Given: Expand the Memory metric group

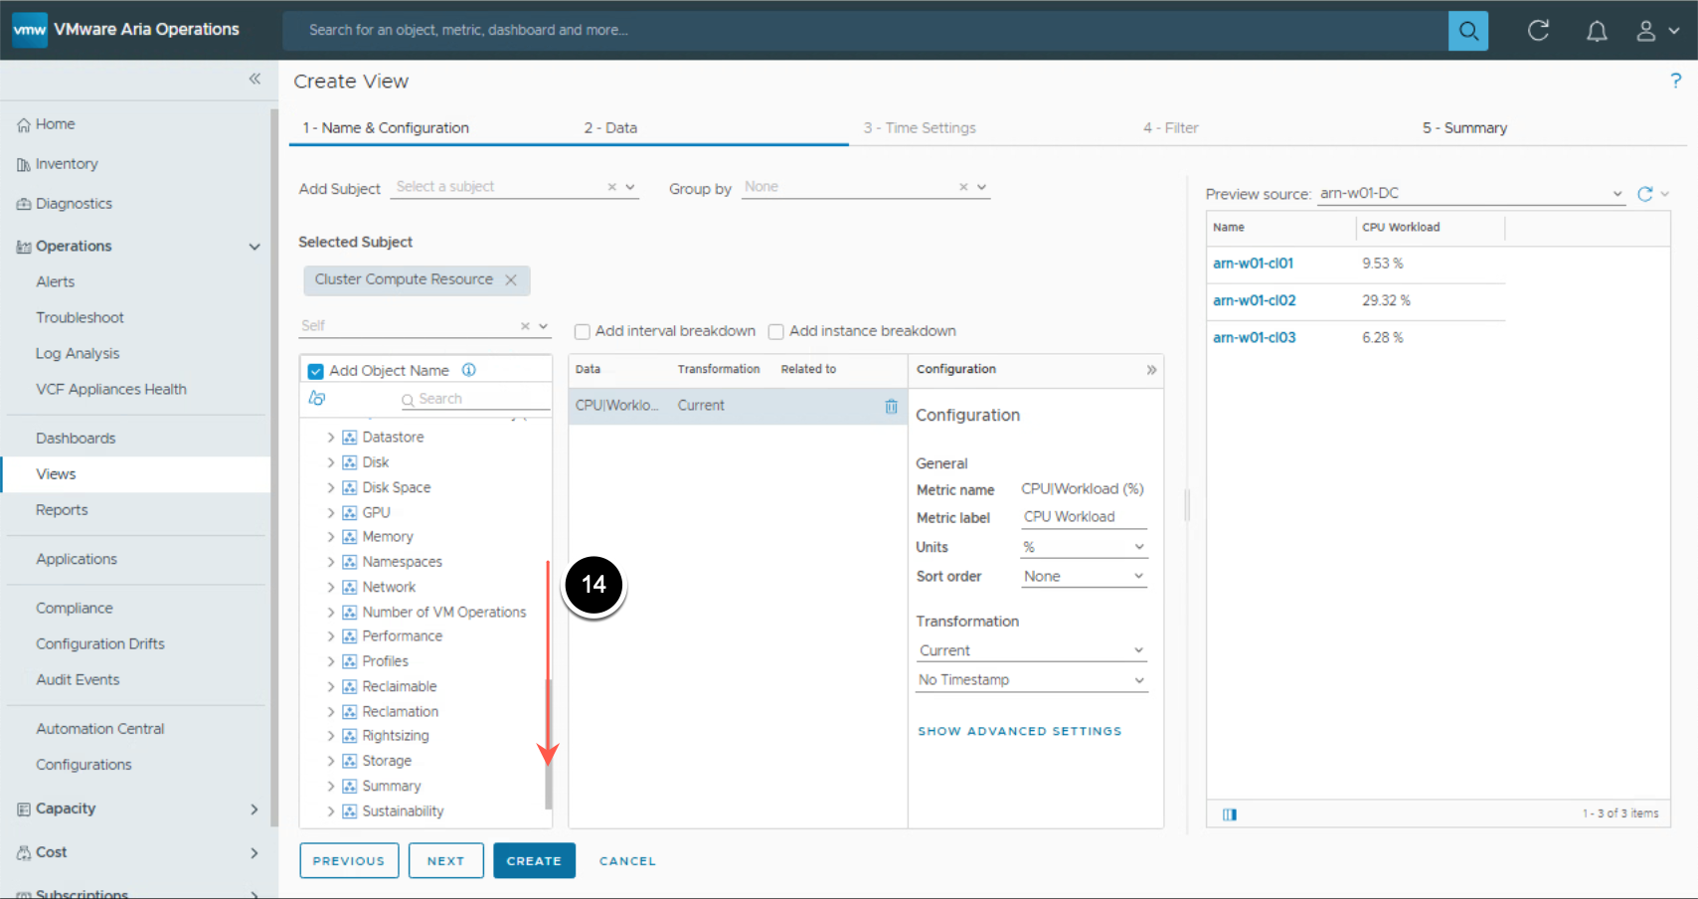Looking at the screenshot, I should point(331,537).
